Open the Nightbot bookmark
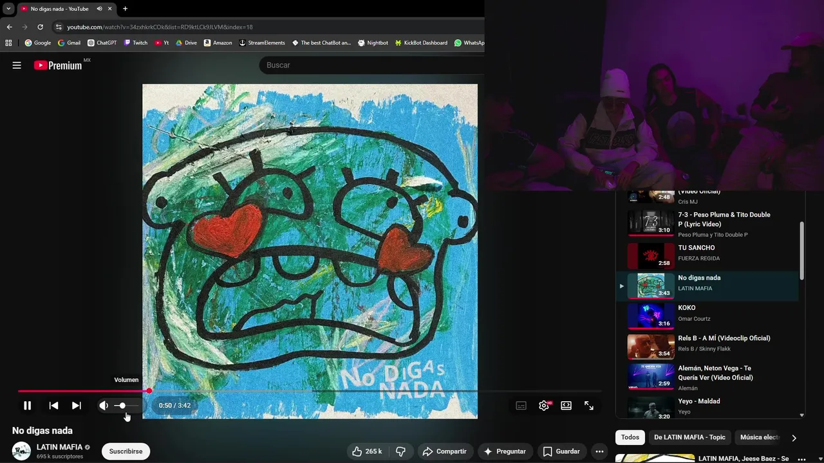The height and width of the screenshot is (463, 824). [x=373, y=43]
